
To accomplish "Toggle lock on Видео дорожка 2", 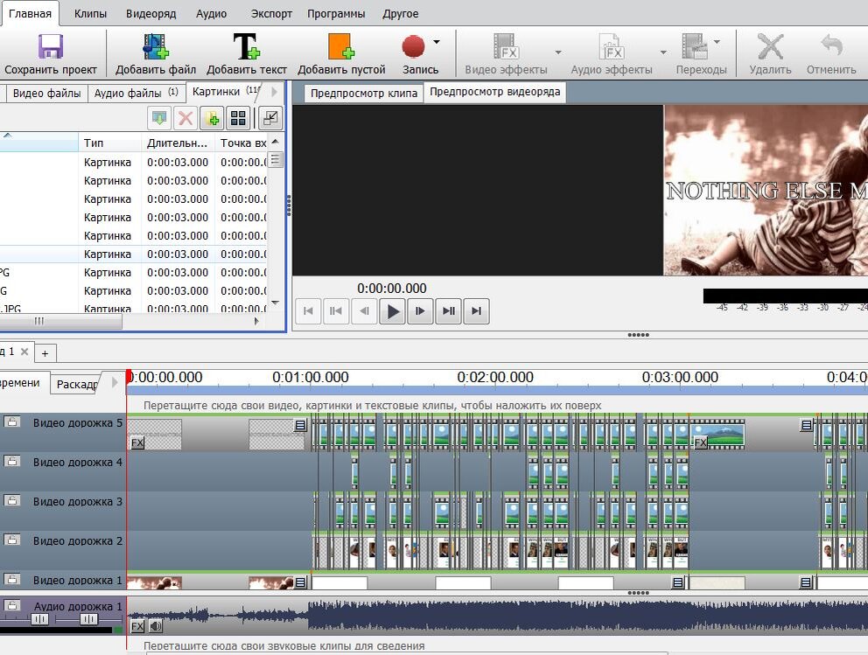I will point(11,540).
